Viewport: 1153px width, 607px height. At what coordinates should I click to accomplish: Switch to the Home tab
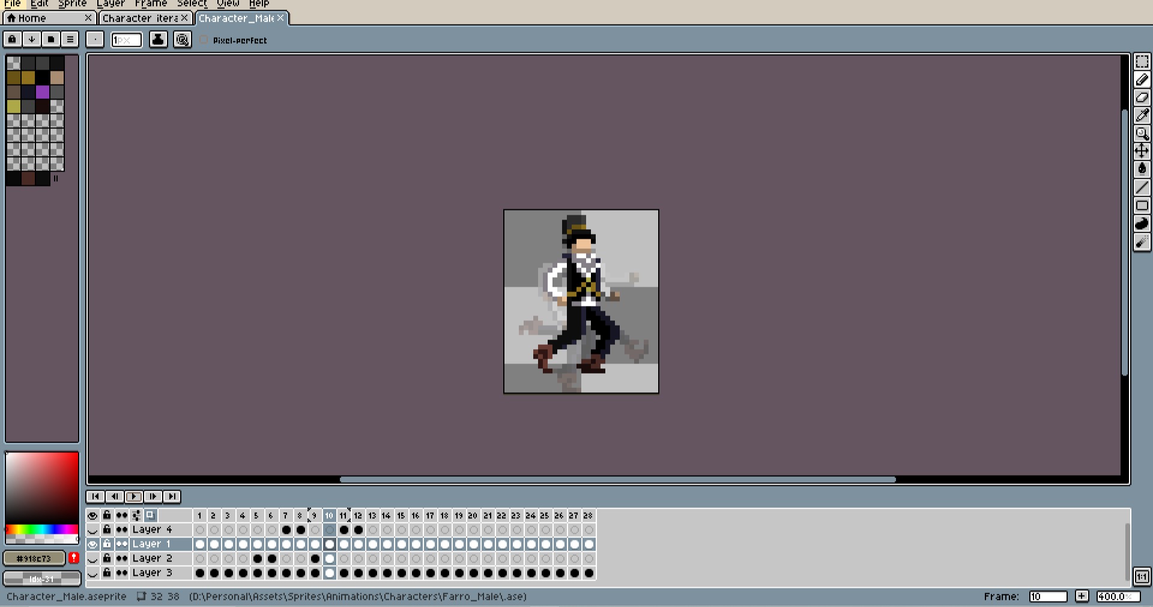click(x=31, y=19)
